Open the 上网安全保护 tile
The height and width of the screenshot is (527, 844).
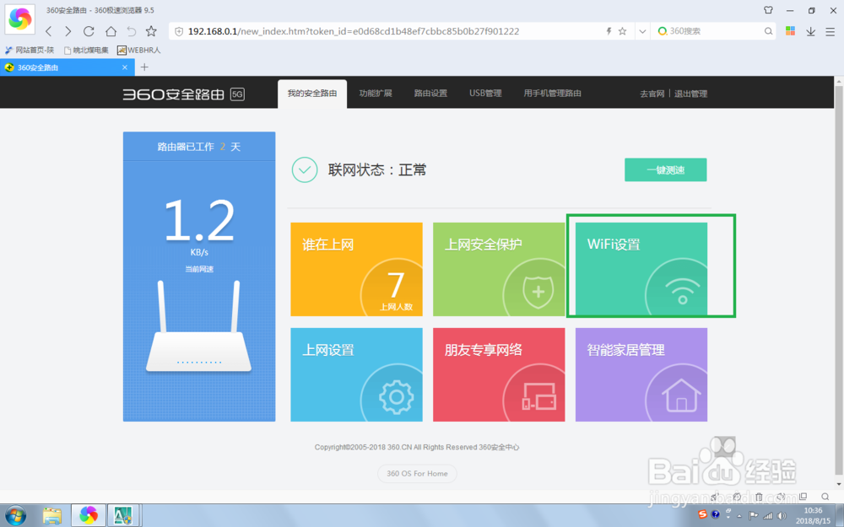499,270
